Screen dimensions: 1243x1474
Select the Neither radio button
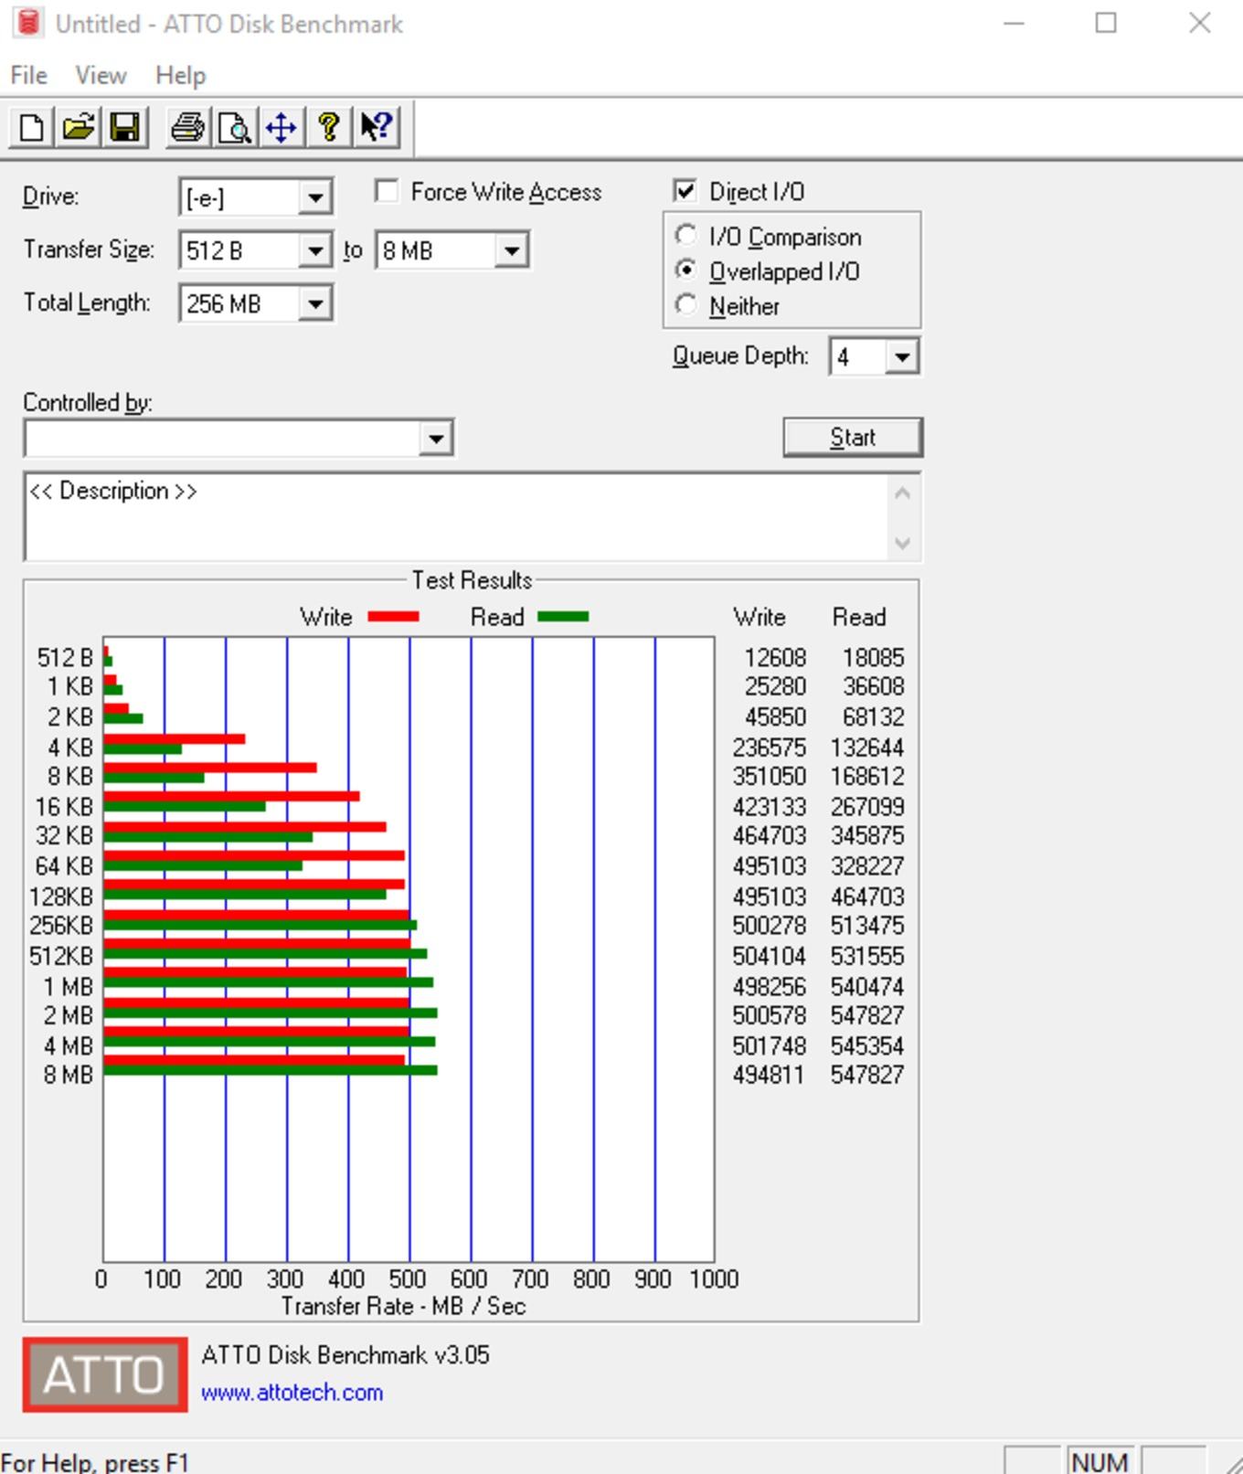(x=685, y=305)
